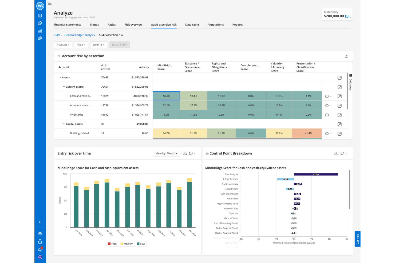Open the bar chart icon in the sidebar
395x263 pixels.
coord(40,31)
